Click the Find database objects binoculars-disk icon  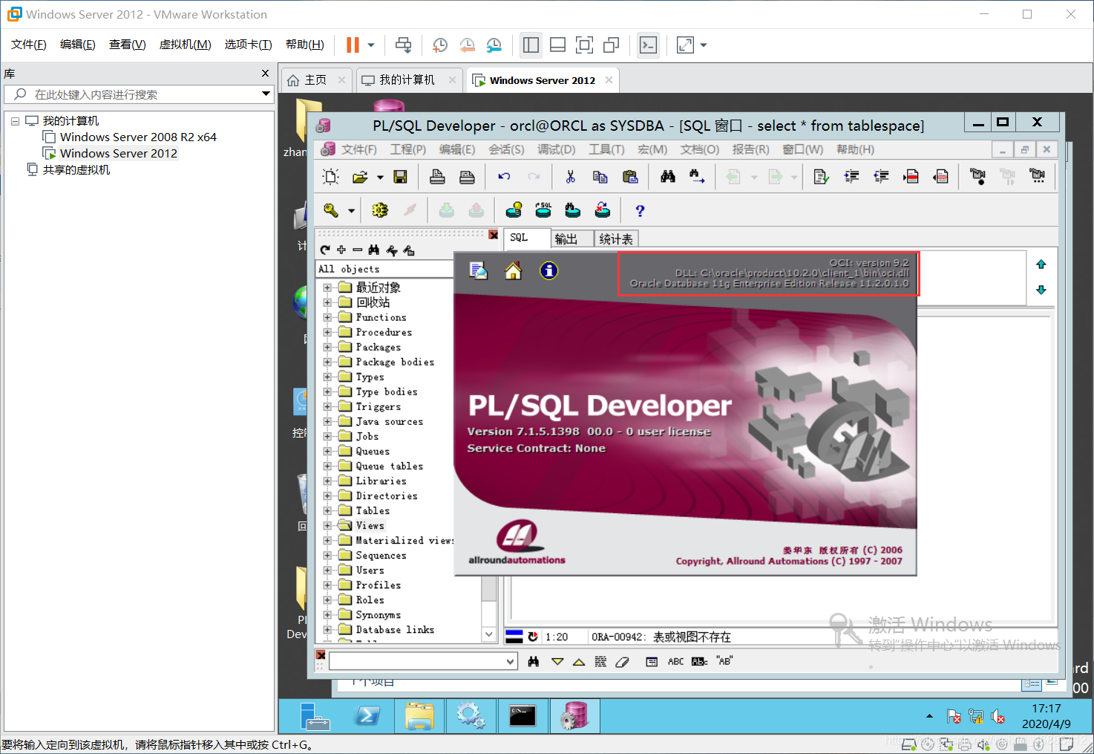point(573,211)
